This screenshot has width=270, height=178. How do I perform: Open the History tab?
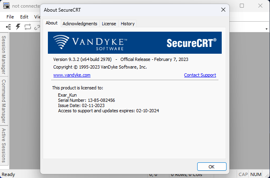[x=128, y=24]
